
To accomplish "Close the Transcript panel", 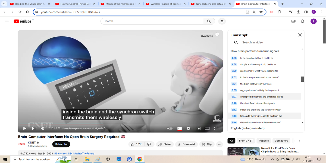I will pyautogui.click(x=300, y=35).
